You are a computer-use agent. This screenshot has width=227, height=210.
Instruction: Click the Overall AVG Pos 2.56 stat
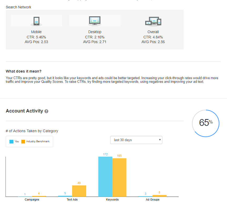coord(153,42)
